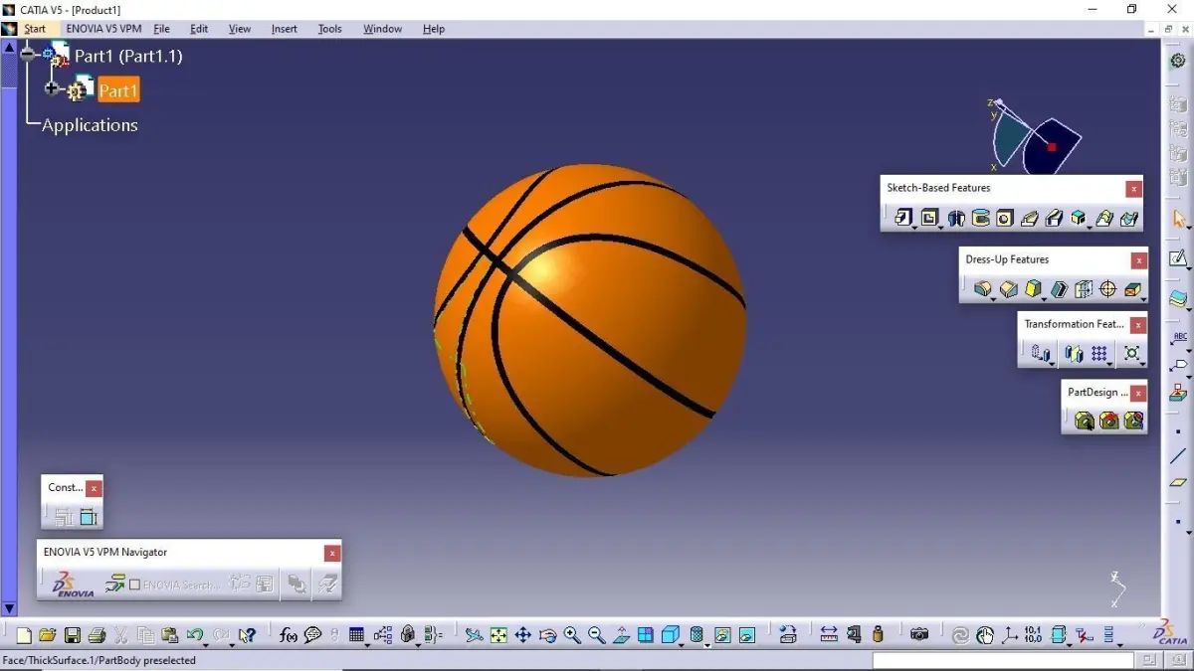Screen dimensions: 1194x671
Task: Click the Fit All In view icon
Action: click(x=498, y=635)
